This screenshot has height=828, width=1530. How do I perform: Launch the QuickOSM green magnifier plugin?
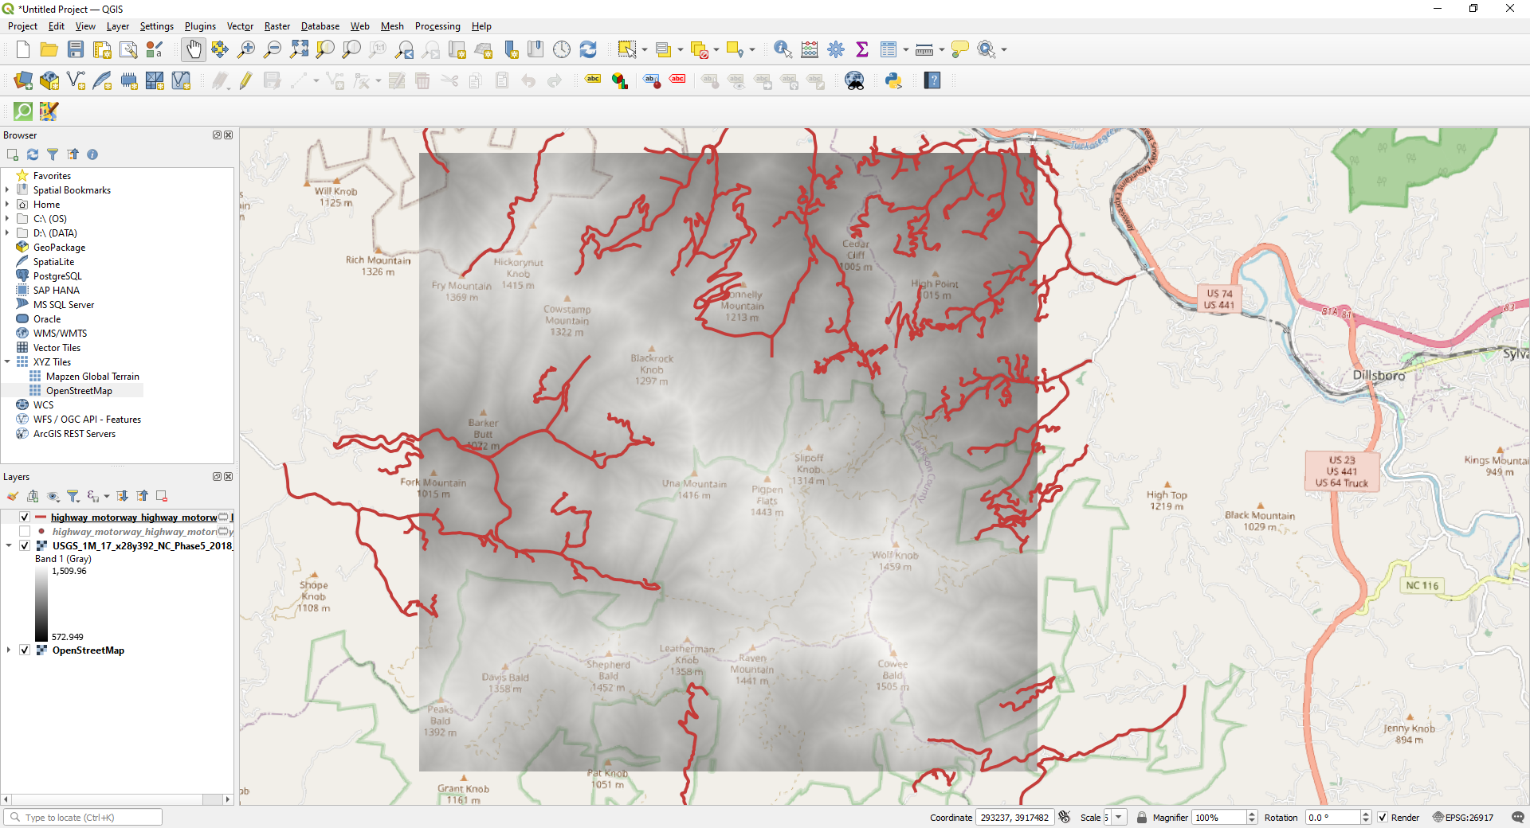coord(23,111)
